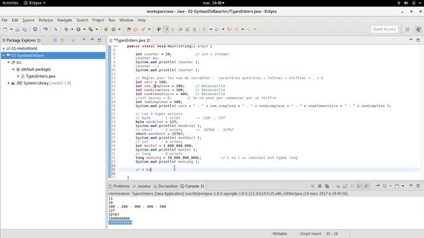424x238 pixels.
Task: Focus the Quick Access search field
Action: (384, 29)
